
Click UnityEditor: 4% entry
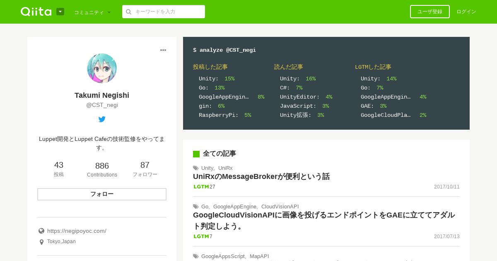(x=306, y=97)
